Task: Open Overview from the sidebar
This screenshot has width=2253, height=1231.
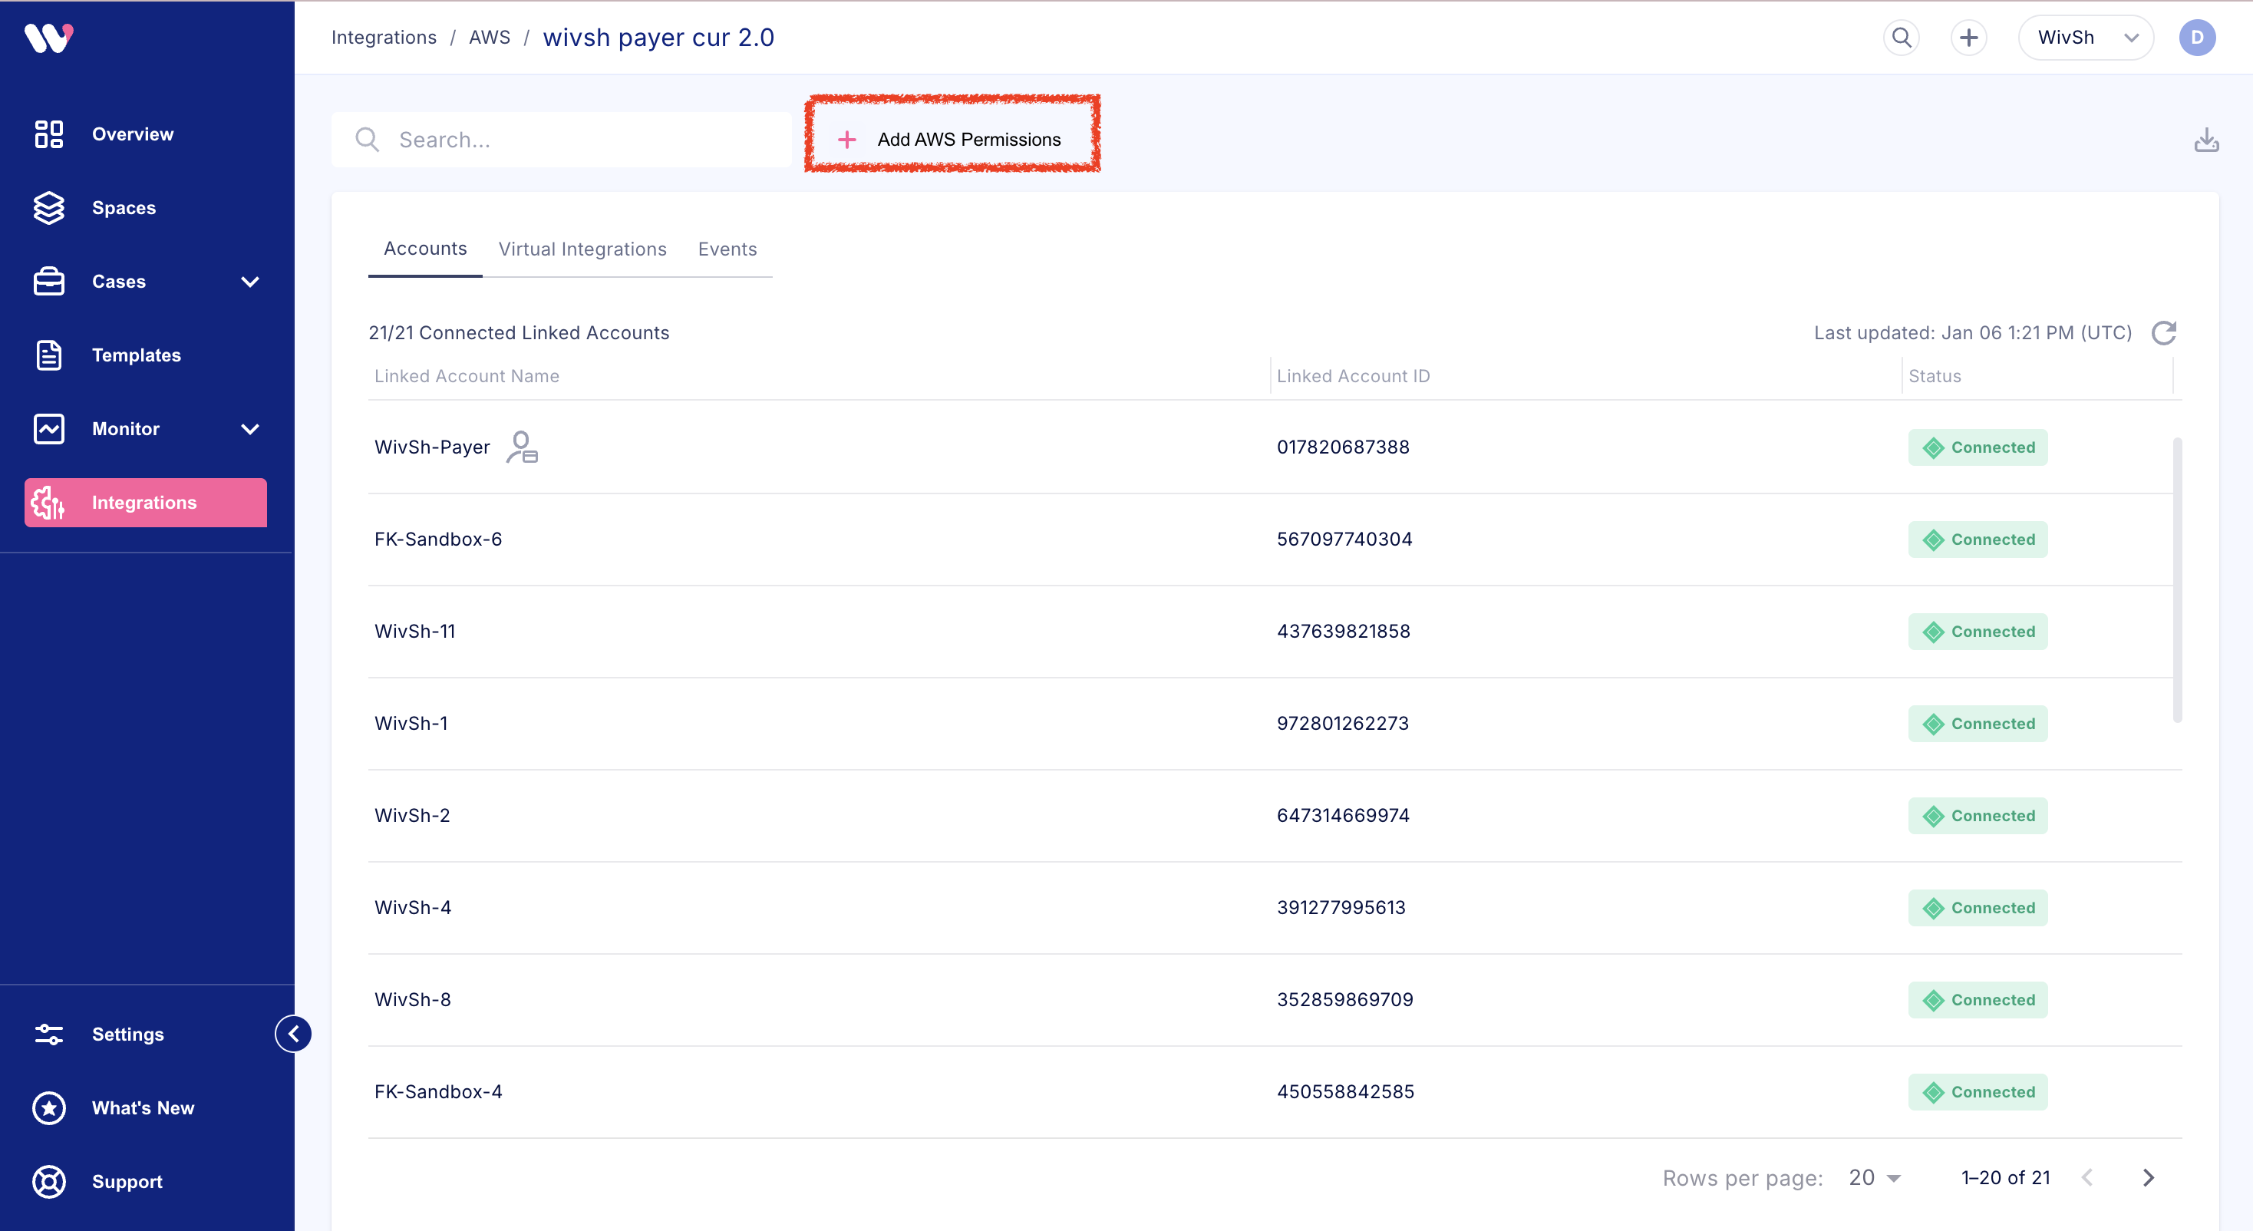Action: click(132, 134)
